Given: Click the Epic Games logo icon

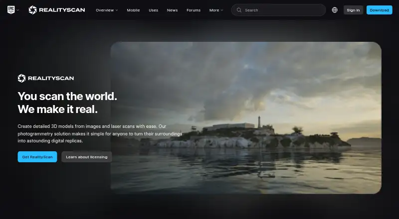Looking at the screenshot, I should coord(11,10).
